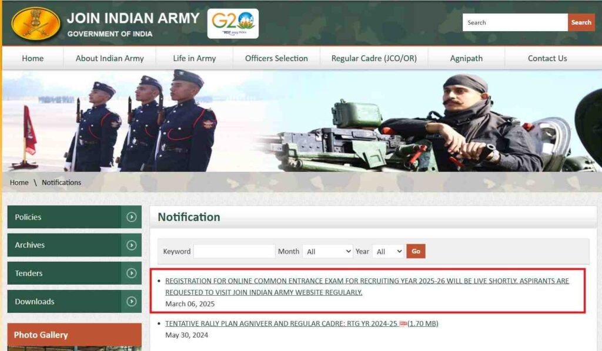Click the arrow icon beside Downloads
This screenshot has width=602, height=351.
(132, 302)
